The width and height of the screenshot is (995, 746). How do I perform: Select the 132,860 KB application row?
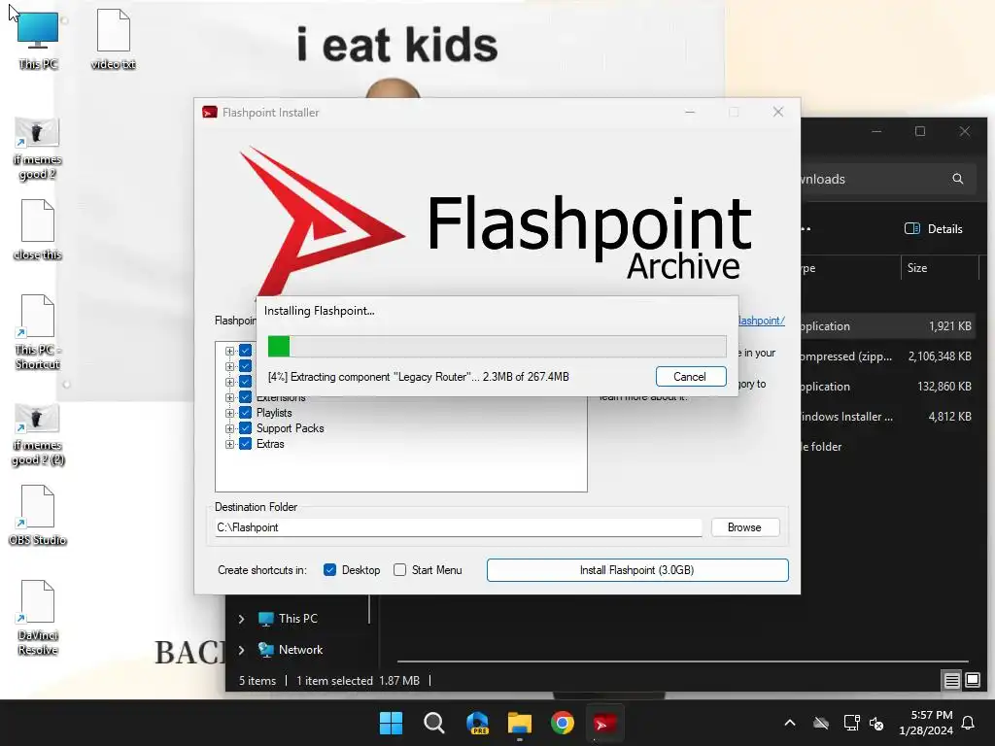(888, 387)
